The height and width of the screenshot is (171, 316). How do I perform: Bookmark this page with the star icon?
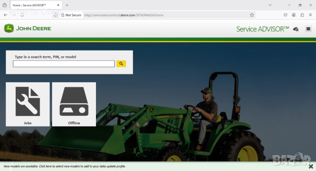[252, 15]
